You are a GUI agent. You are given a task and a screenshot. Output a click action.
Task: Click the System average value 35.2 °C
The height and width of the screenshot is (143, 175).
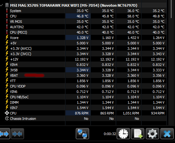[159, 11]
